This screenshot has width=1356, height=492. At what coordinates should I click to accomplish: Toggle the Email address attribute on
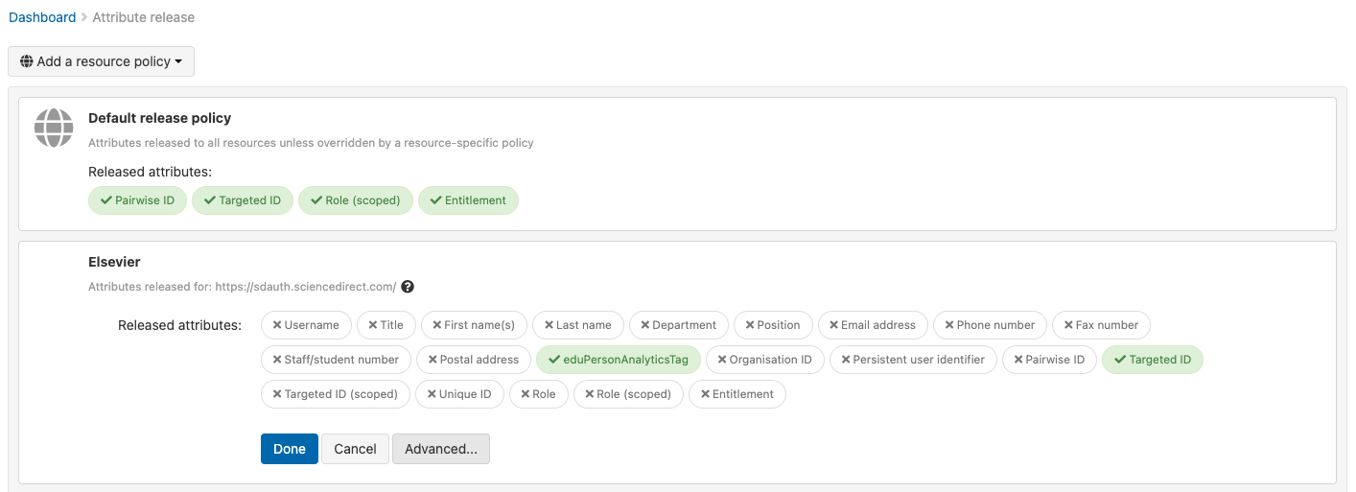point(873,325)
